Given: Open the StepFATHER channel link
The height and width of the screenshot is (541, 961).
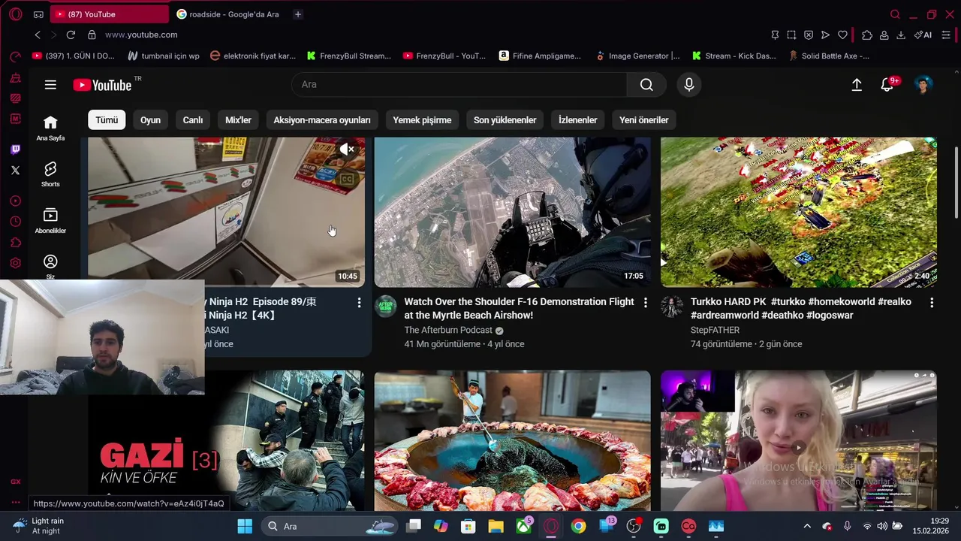Looking at the screenshot, I should [x=715, y=331].
